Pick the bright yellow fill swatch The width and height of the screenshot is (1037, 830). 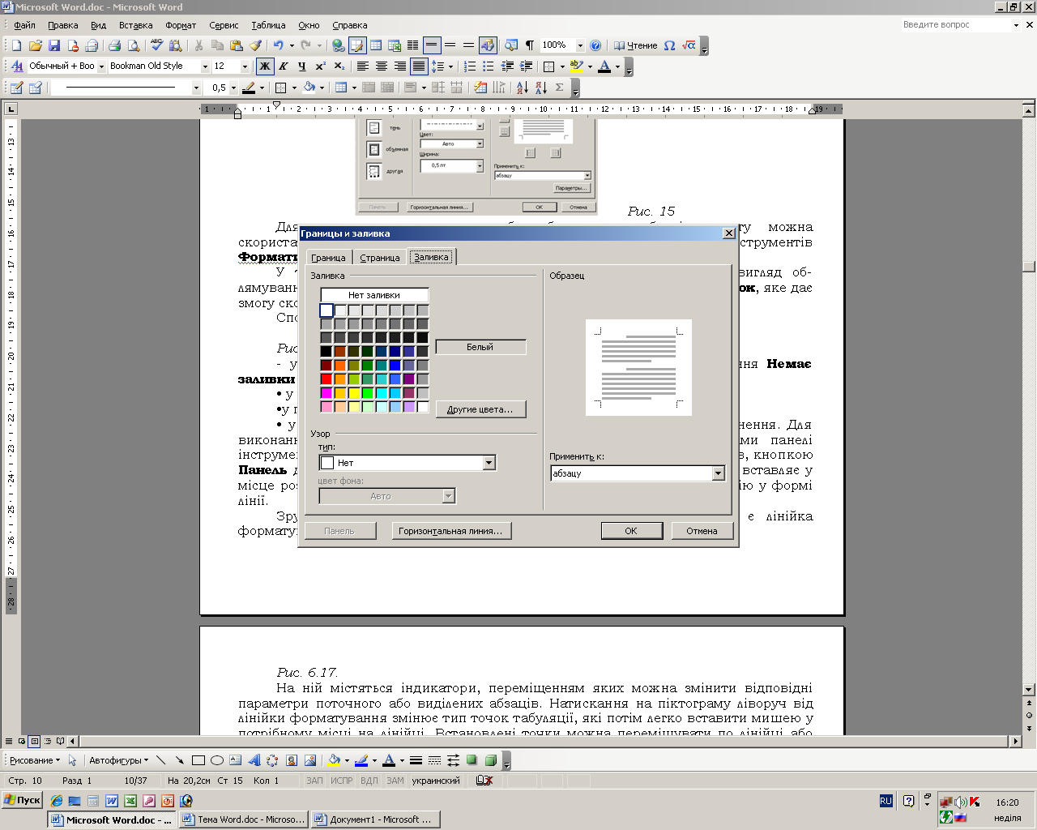click(353, 392)
